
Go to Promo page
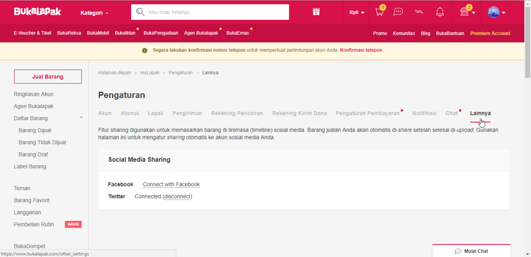point(380,34)
